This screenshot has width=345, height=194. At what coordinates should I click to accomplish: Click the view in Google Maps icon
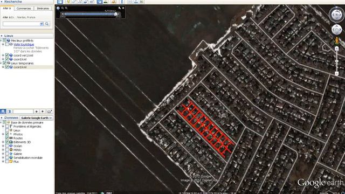142,2
